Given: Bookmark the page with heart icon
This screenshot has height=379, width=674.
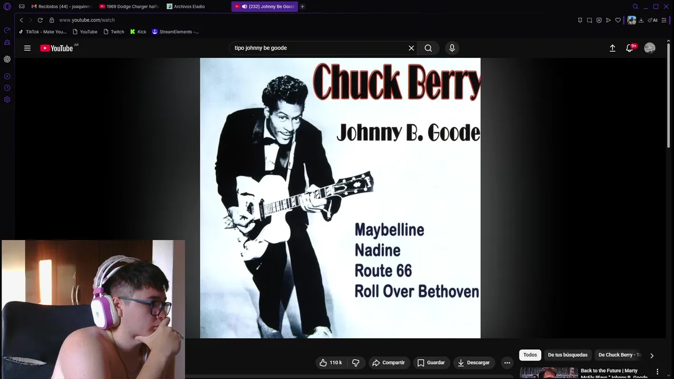Looking at the screenshot, I should point(618,20).
